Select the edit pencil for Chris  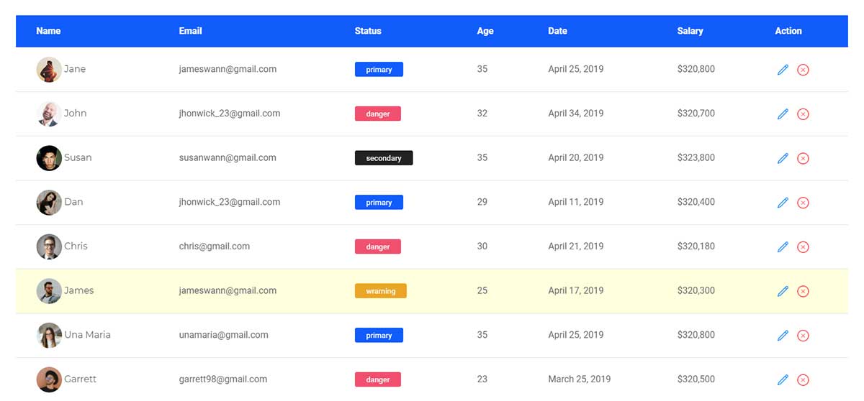(783, 247)
